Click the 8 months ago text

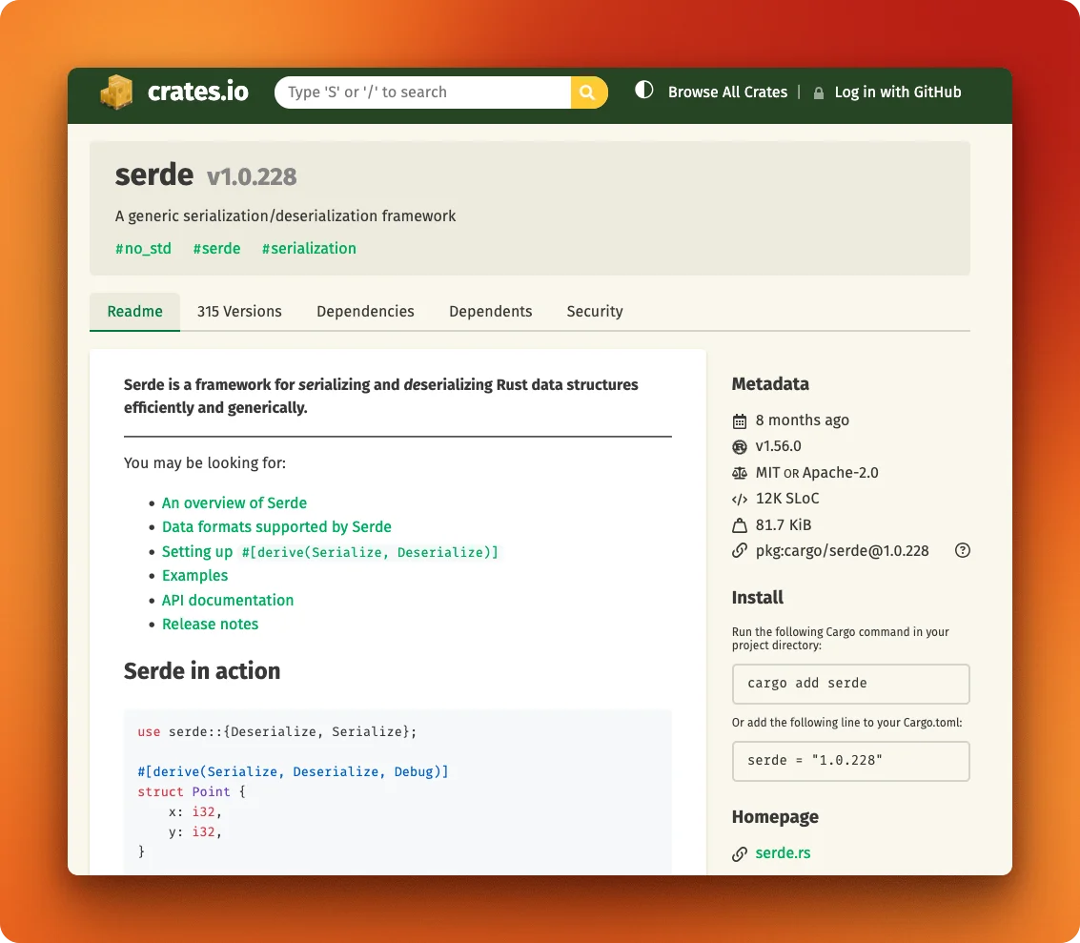pos(802,420)
